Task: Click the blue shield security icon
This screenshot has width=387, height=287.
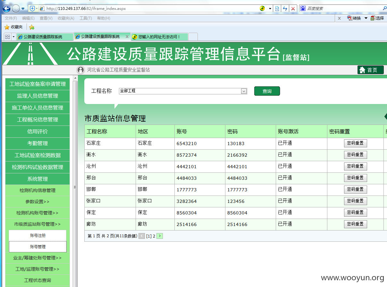Action: pos(32,8)
